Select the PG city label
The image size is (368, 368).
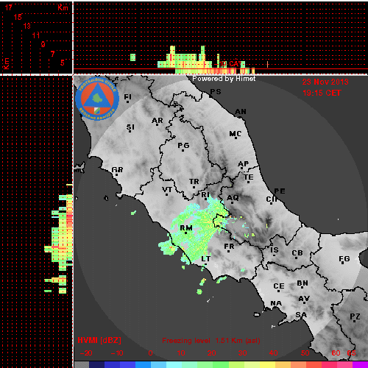click(183, 145)
